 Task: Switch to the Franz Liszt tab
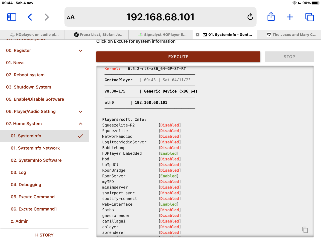[99, 35]
